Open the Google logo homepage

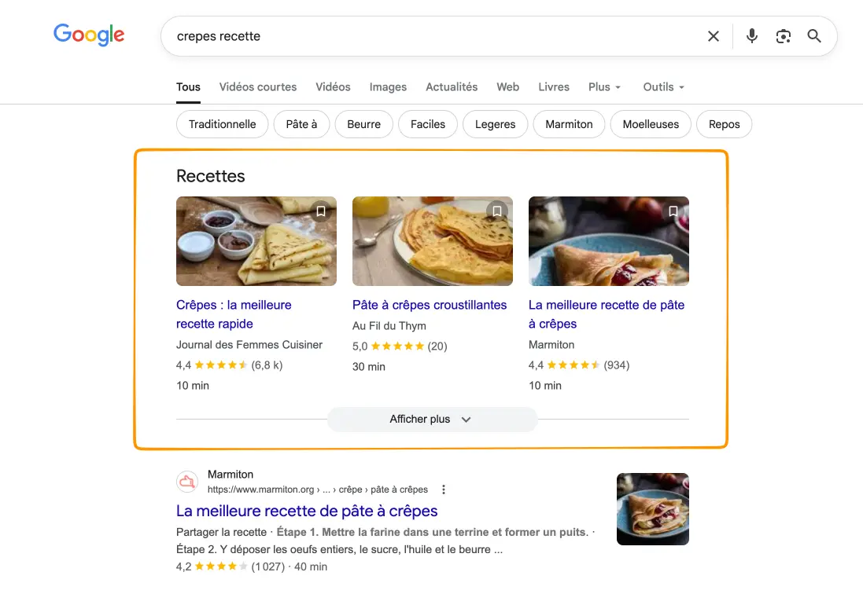tap(89, 35)
